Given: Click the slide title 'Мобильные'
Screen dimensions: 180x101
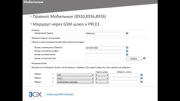Looking at the screenshot, I should point(33,2).
